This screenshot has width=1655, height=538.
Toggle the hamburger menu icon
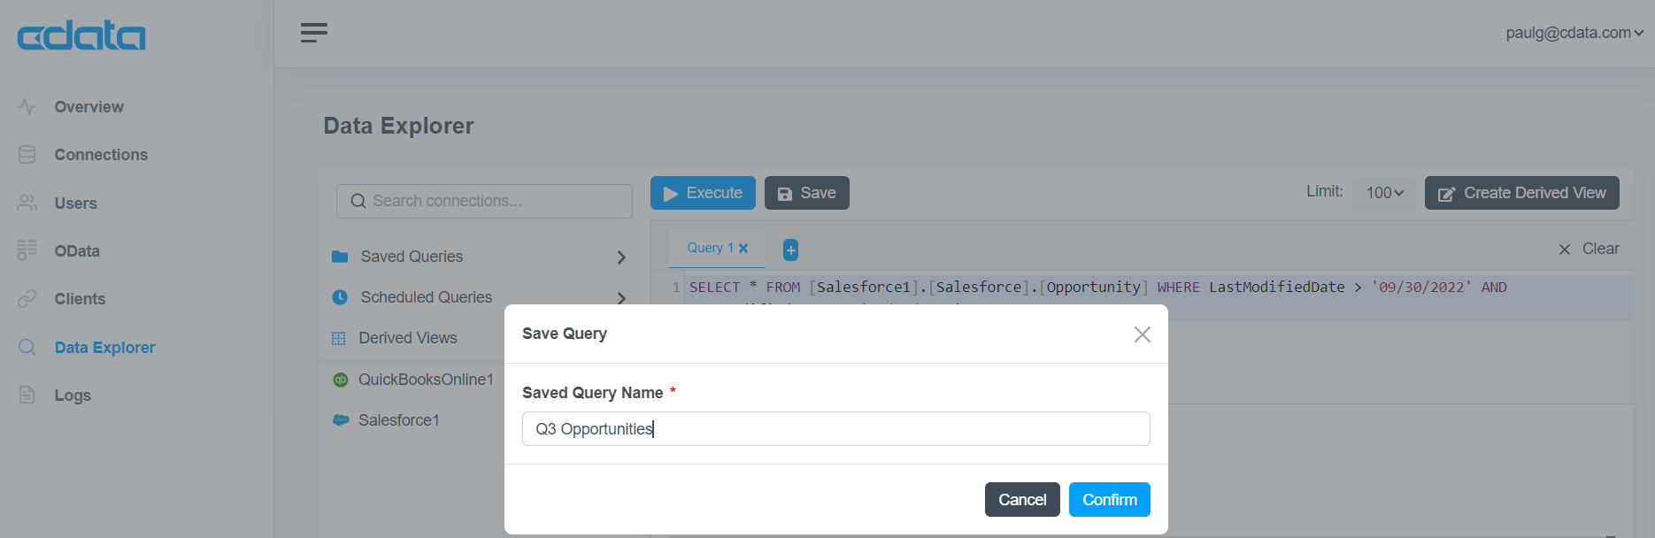click(313, 33)
